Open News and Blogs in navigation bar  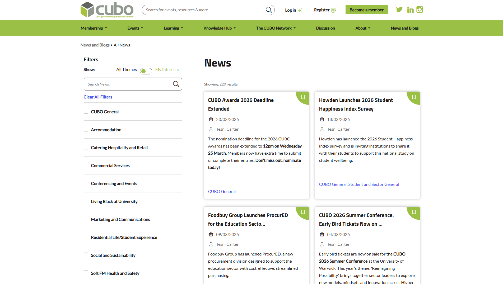pos(404,28)
